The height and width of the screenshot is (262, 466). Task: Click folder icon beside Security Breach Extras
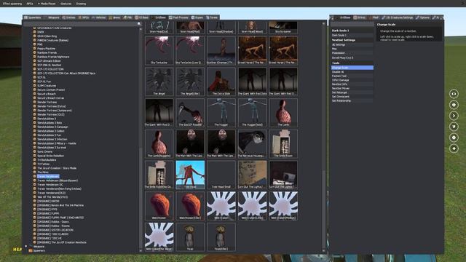pyautogui.click(x=34, y=98)
